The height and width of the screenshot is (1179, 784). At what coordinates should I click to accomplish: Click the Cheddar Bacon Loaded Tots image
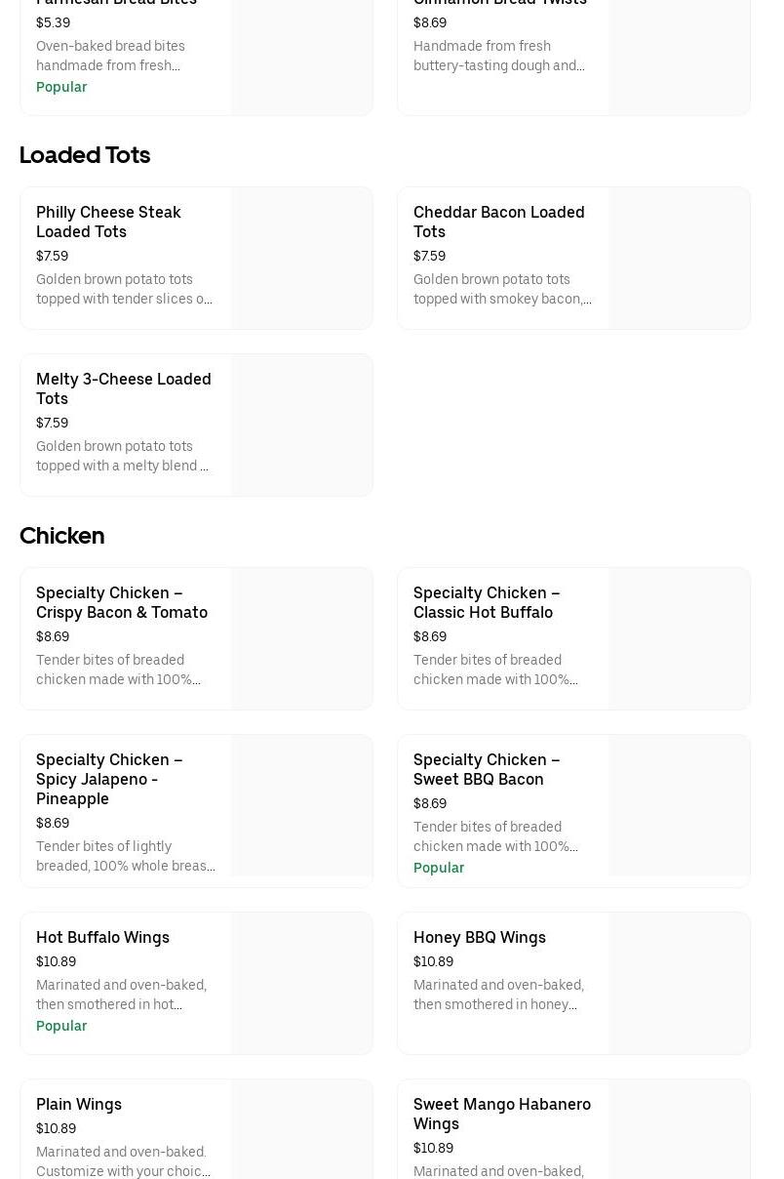coord(679,258)
